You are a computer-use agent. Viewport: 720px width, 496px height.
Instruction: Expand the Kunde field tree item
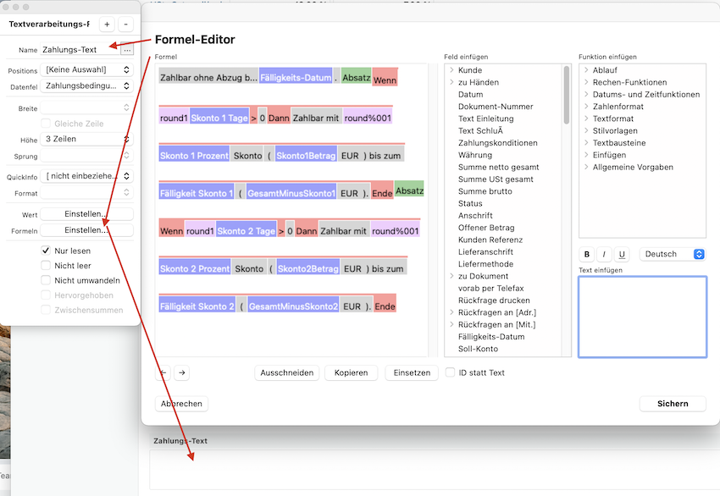pyautogui.click(x=452, y=70)
